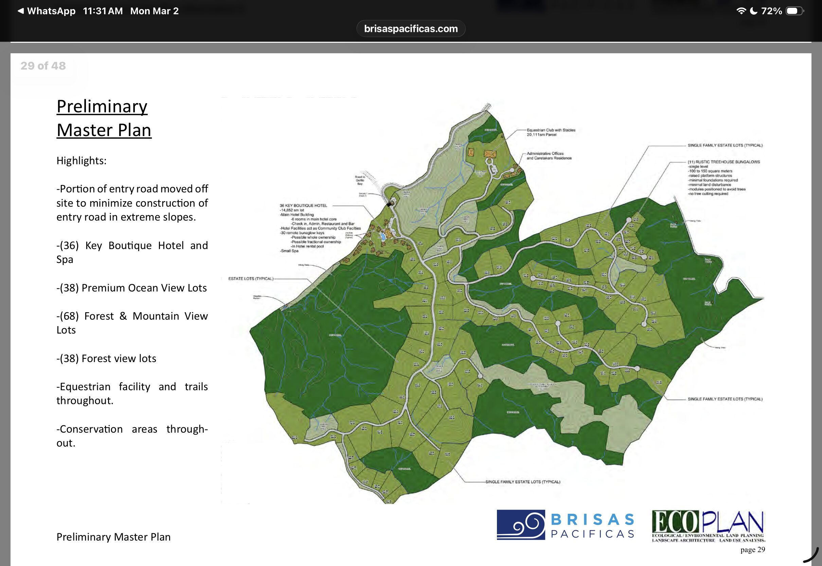Click the Administrative Offices map label

tap(549, 156)
